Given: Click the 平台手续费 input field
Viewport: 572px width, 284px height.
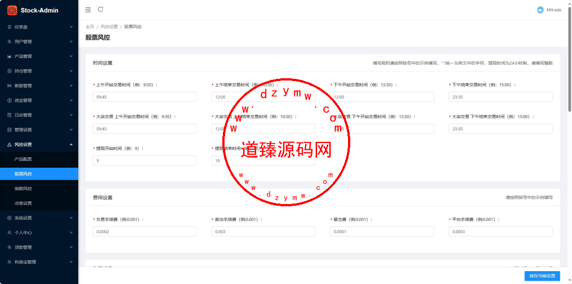Looking at the screenshot, I should pos(500,231).
